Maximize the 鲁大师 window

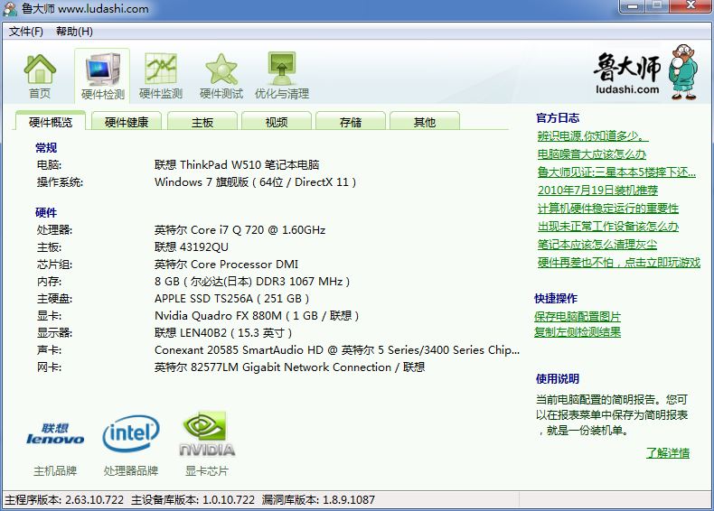click(657, 6)
